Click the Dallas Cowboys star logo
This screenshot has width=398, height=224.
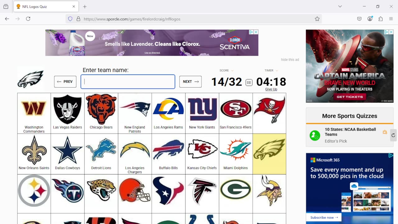tap(67, 150)
